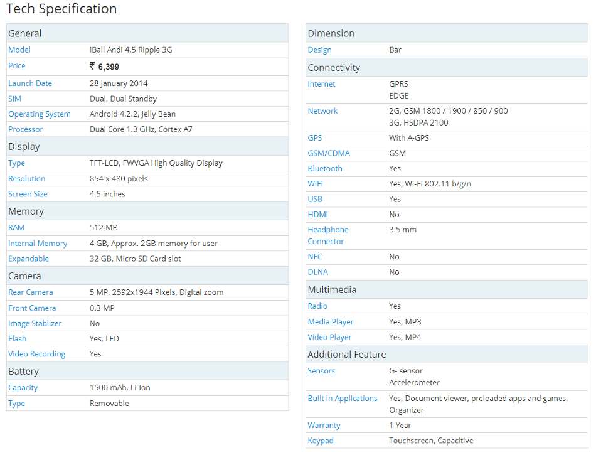Select the 1 Year warranty value
596x455 pixels.
(x=400, y=426)
